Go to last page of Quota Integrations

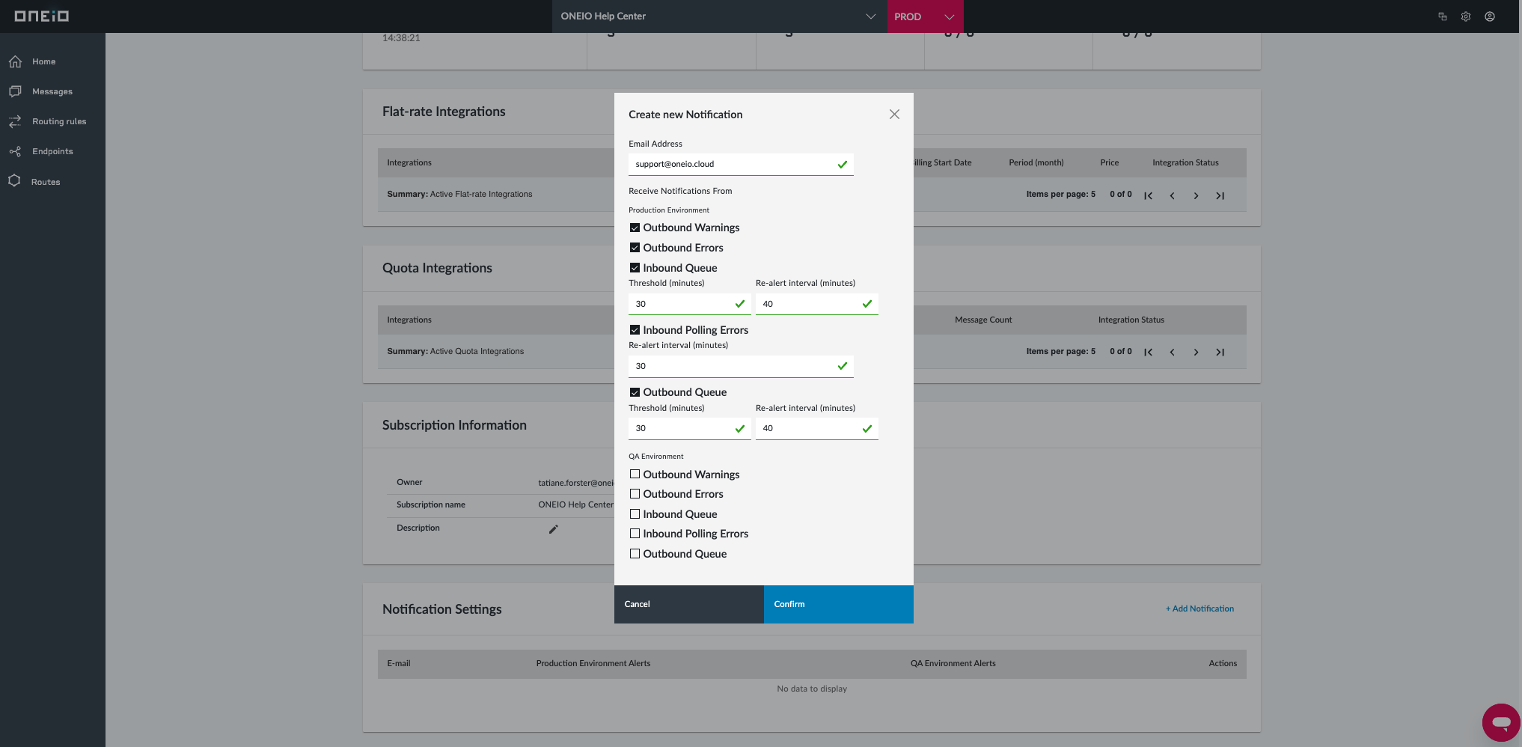click(1220, 353)
